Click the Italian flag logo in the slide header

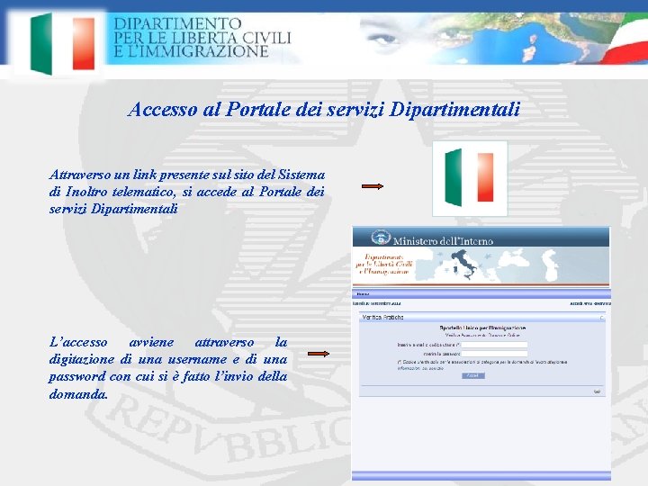click(x=62, y=43)
